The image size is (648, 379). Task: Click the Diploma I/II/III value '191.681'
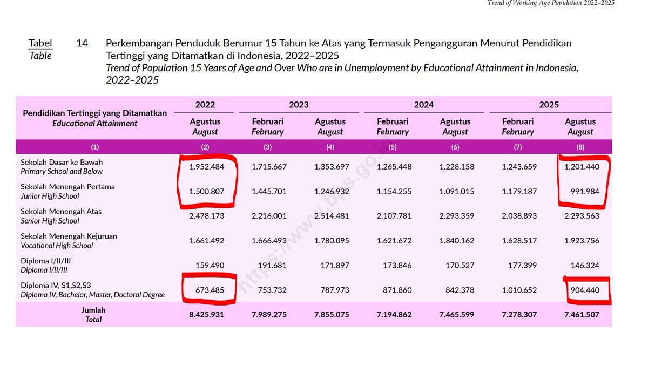(x=273, y=266)
